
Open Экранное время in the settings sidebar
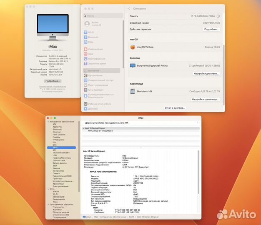[95, 63]
